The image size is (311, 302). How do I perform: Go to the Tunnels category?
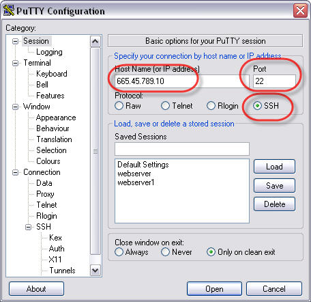[x=62, y=271]
